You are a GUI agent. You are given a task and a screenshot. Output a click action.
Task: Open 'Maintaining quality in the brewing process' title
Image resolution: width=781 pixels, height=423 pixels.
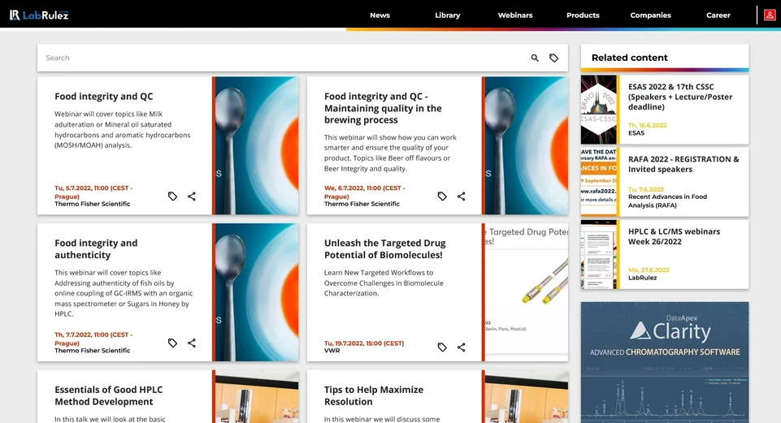[x=383, y=108]
